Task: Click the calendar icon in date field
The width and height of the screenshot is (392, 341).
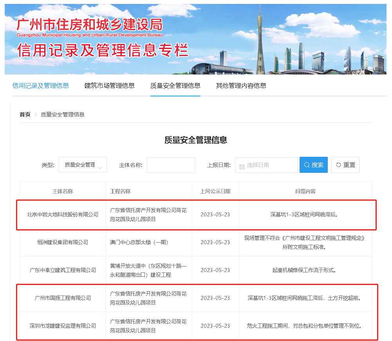Action: 242,167
